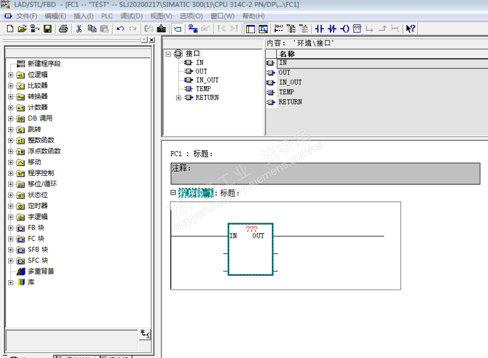Expand the 计数器 folder

tap(11, 108)
